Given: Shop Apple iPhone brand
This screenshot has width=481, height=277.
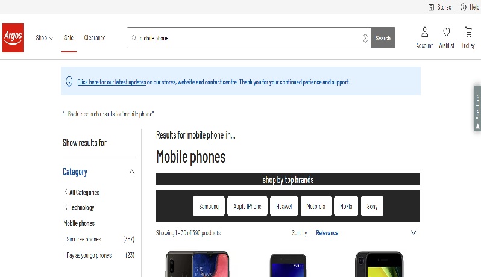Looking at the screenshot, I should (x=247, y=206).
